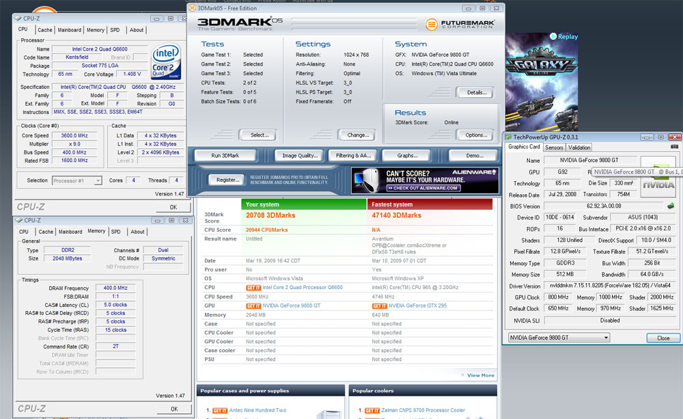Image resolution: width=683 pixels, height=419 pixels.
Task: Click OK in bottom CPU-Z Memory window
Action: click(x=174, y=409)
